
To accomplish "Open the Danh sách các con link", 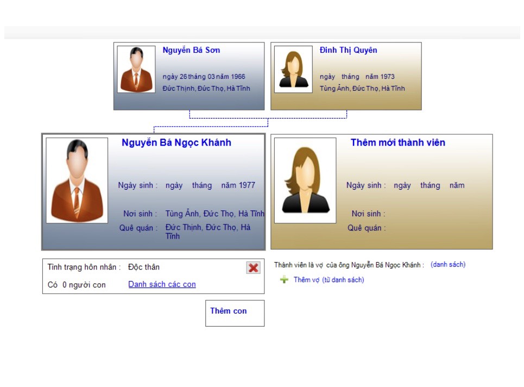I will tap(162, 284).
